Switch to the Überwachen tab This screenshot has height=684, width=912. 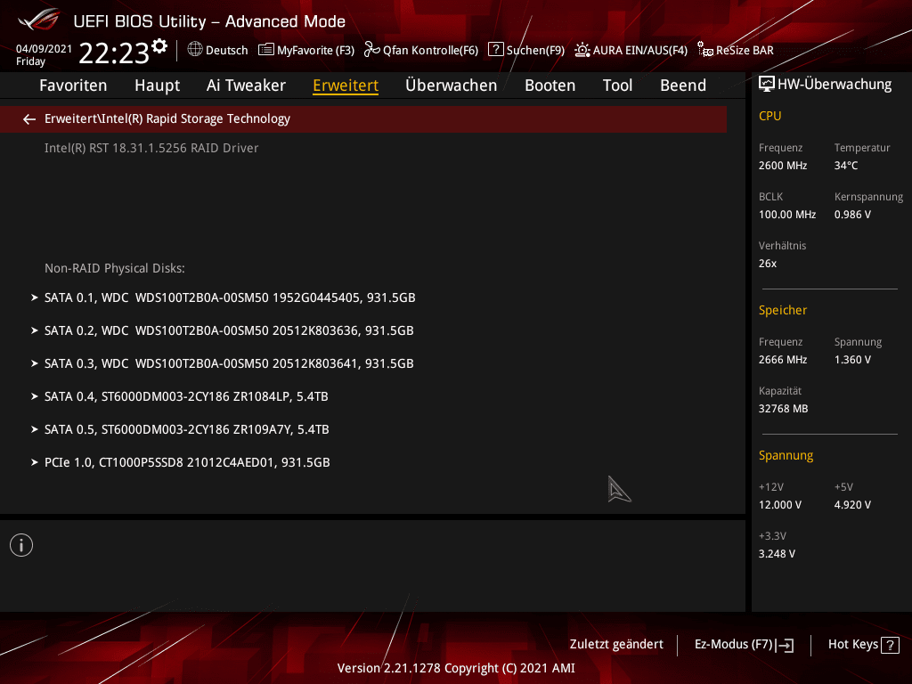coord(452,85)
